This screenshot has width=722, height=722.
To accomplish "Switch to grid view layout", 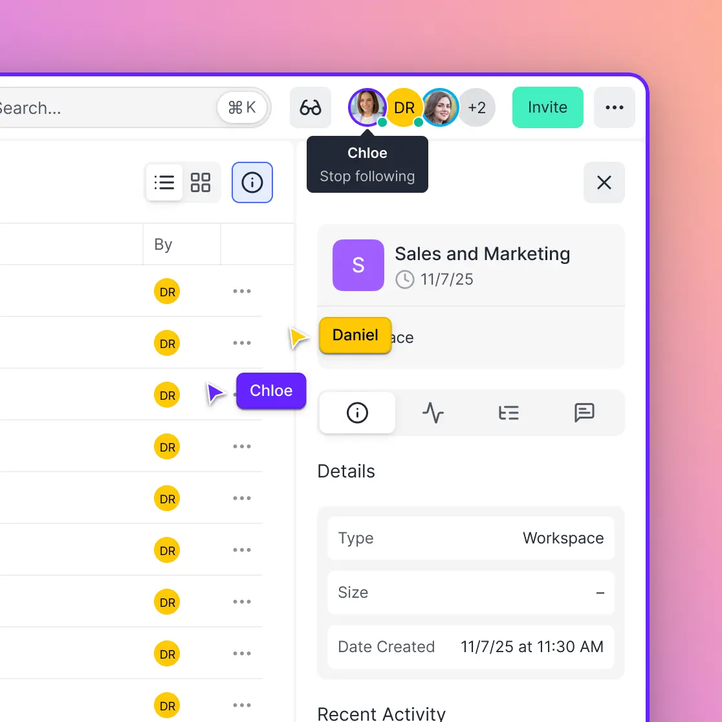I will (201, 182).
